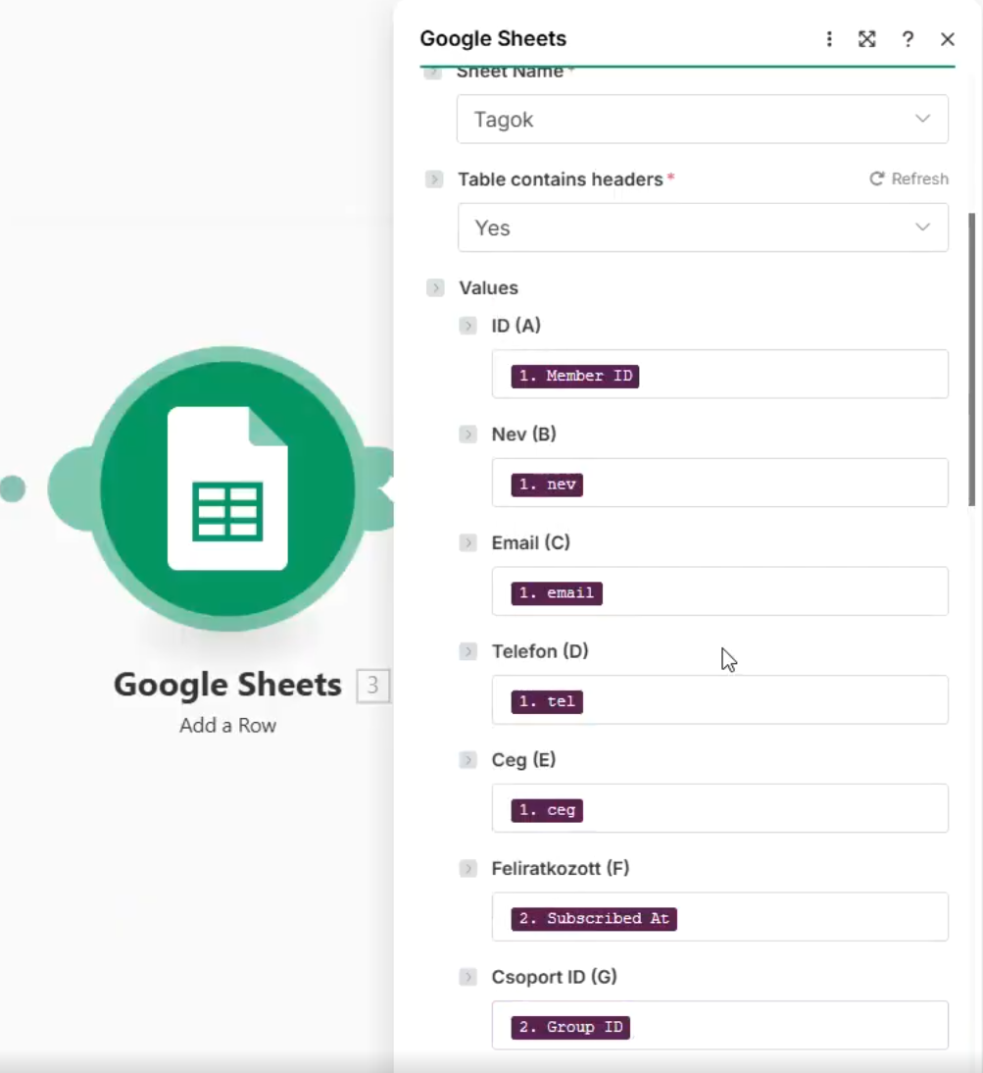Open help with the question mark icon
The width and height of the screenshot is (983, 1073).
(908, 39)
